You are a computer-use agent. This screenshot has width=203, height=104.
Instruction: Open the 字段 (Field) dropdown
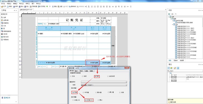pyautogui.click(x=104, y=85)
